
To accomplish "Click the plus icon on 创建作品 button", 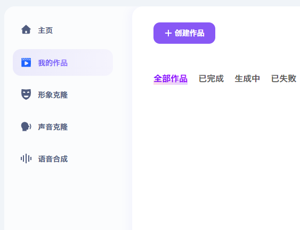I will point(168,33).
